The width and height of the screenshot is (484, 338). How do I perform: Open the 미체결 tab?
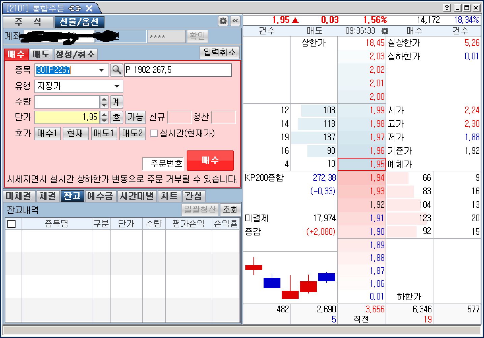click(x=19, y=196)
